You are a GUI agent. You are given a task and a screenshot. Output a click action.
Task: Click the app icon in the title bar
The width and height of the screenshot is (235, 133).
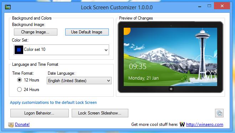tap(8, 7)
